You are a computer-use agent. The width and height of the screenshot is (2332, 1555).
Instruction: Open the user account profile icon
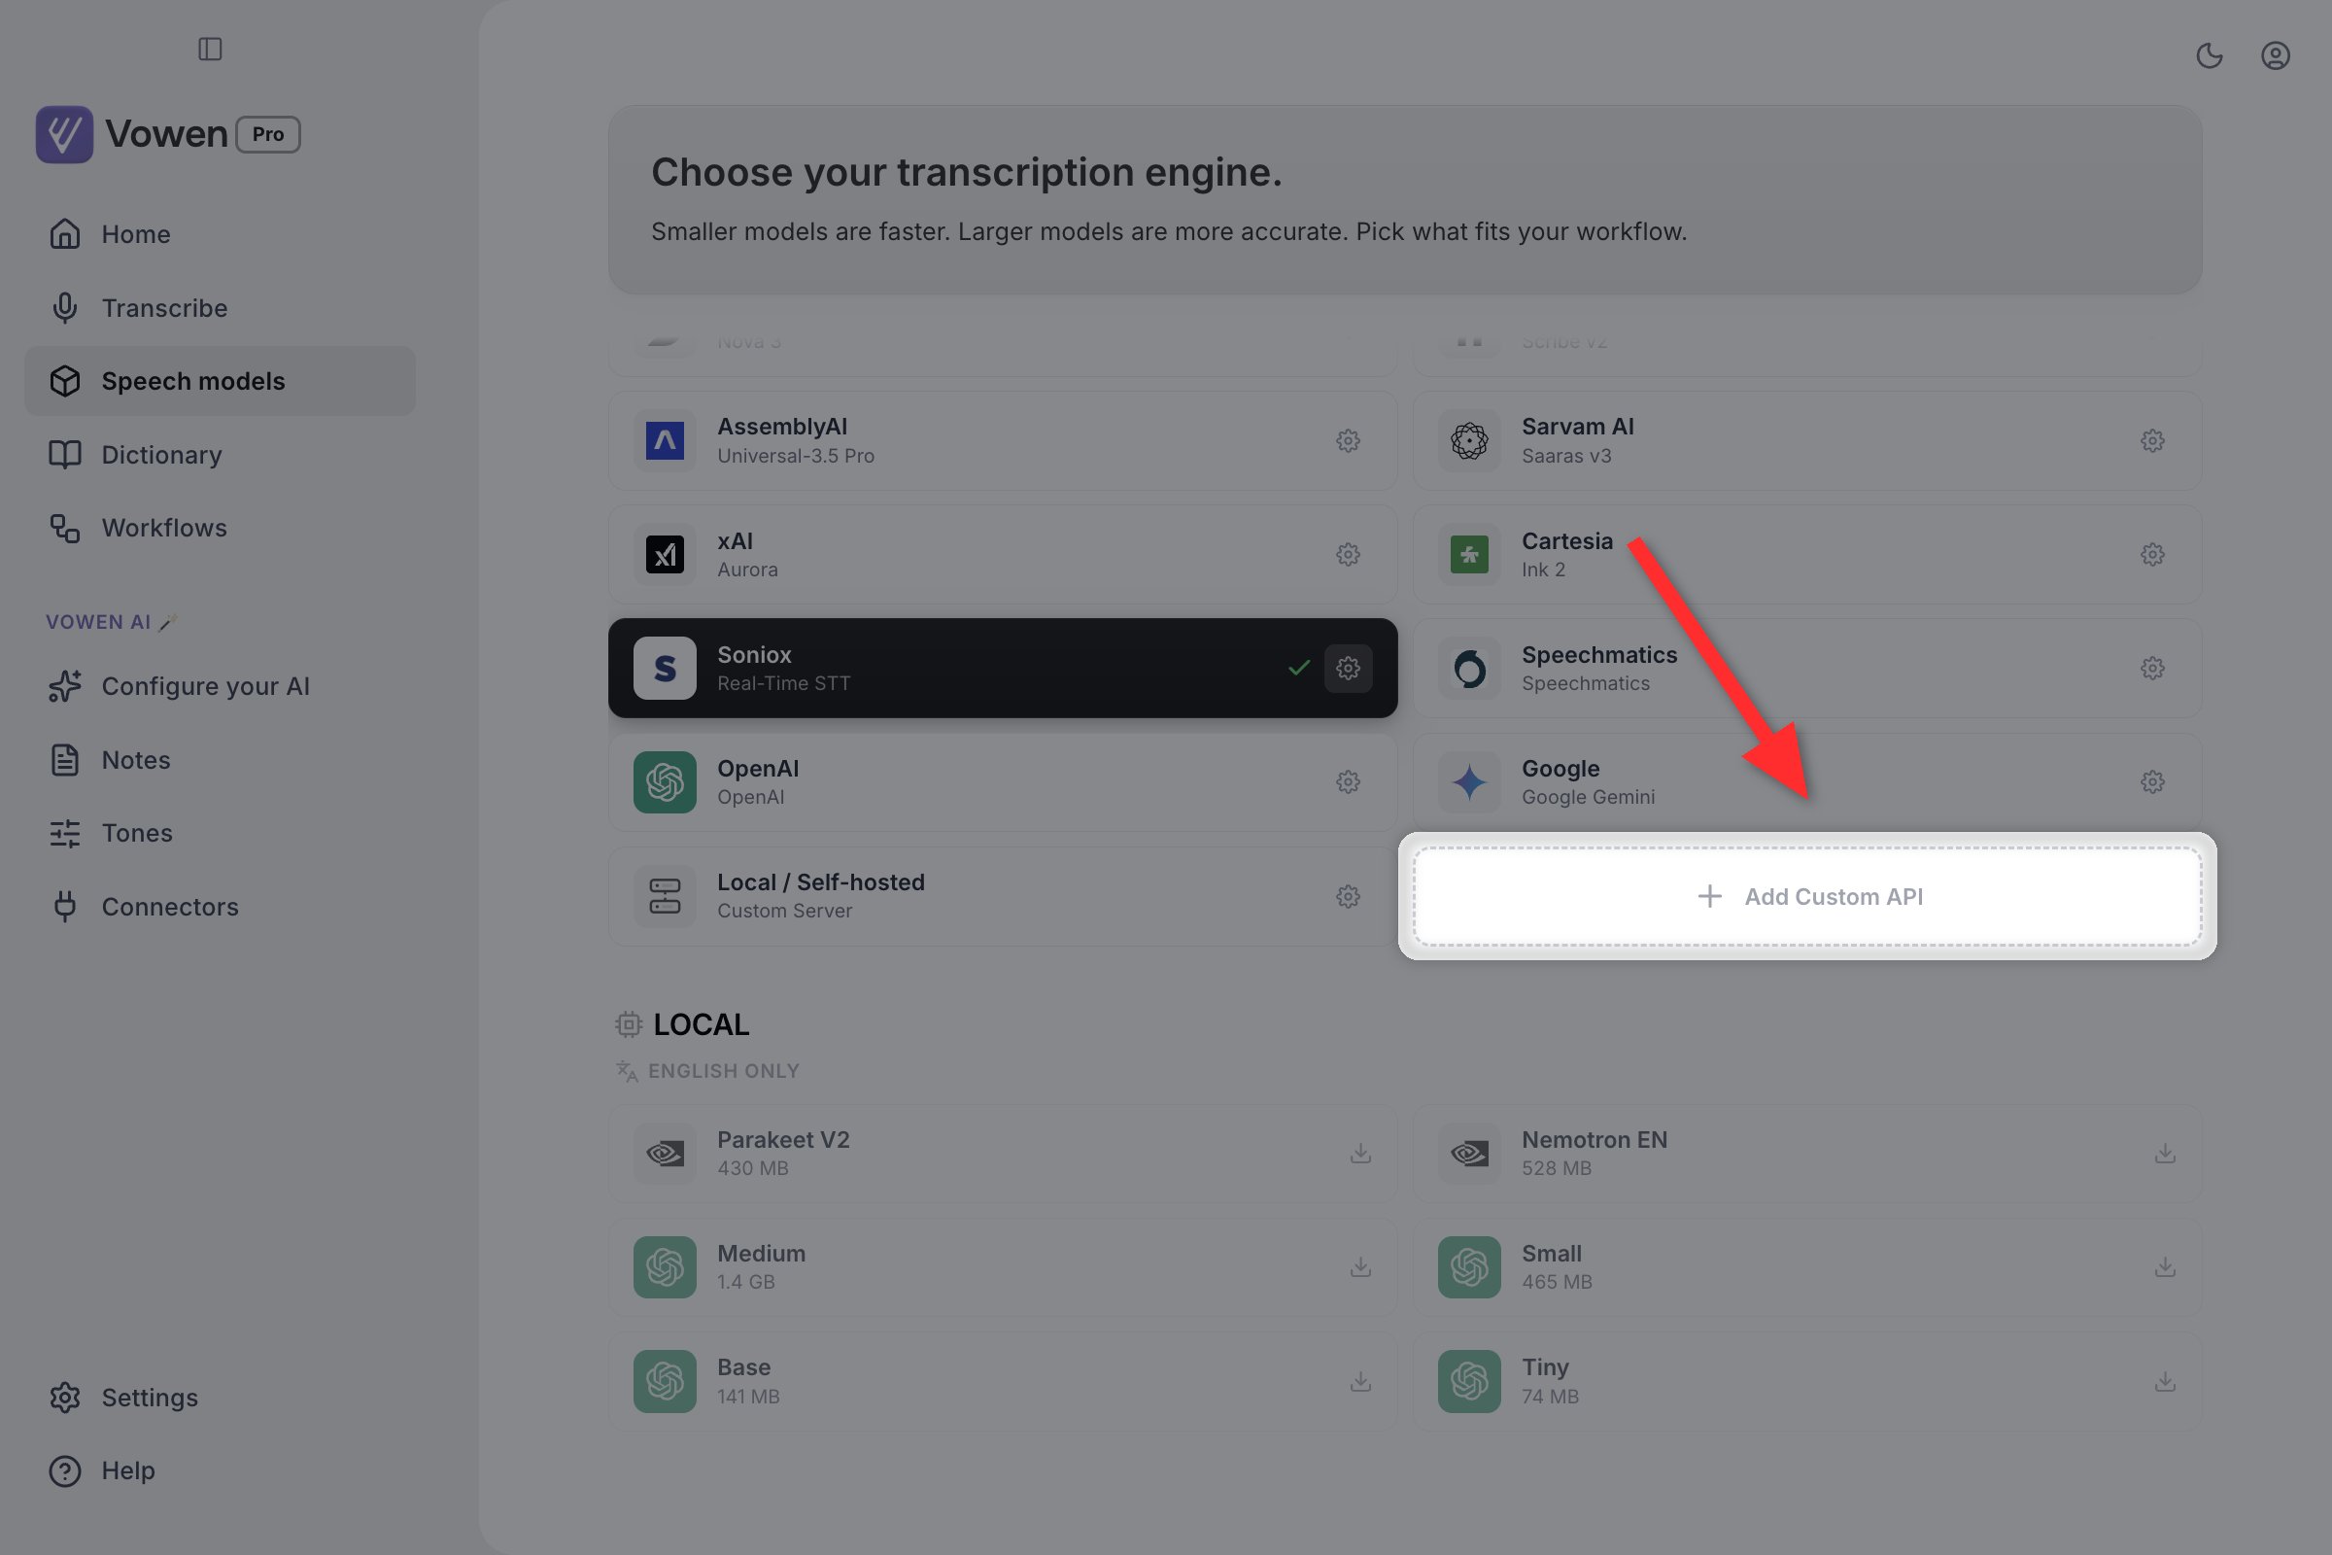coord(2275,55)
